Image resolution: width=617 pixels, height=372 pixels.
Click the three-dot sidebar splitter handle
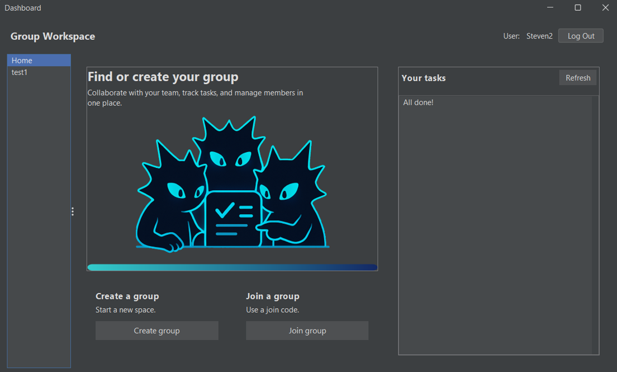click(73, 211)
